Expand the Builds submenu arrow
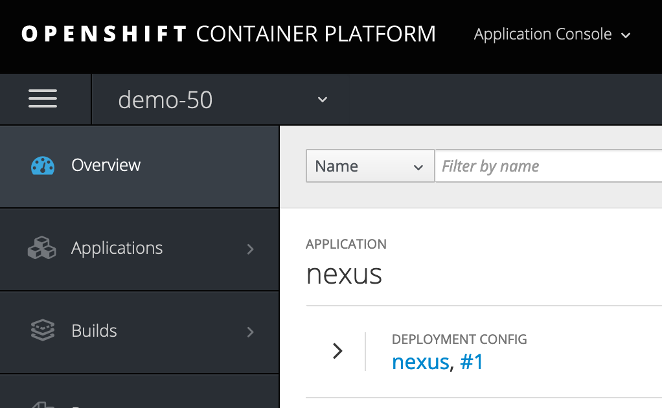662x408 pixels. pos(251,332)
